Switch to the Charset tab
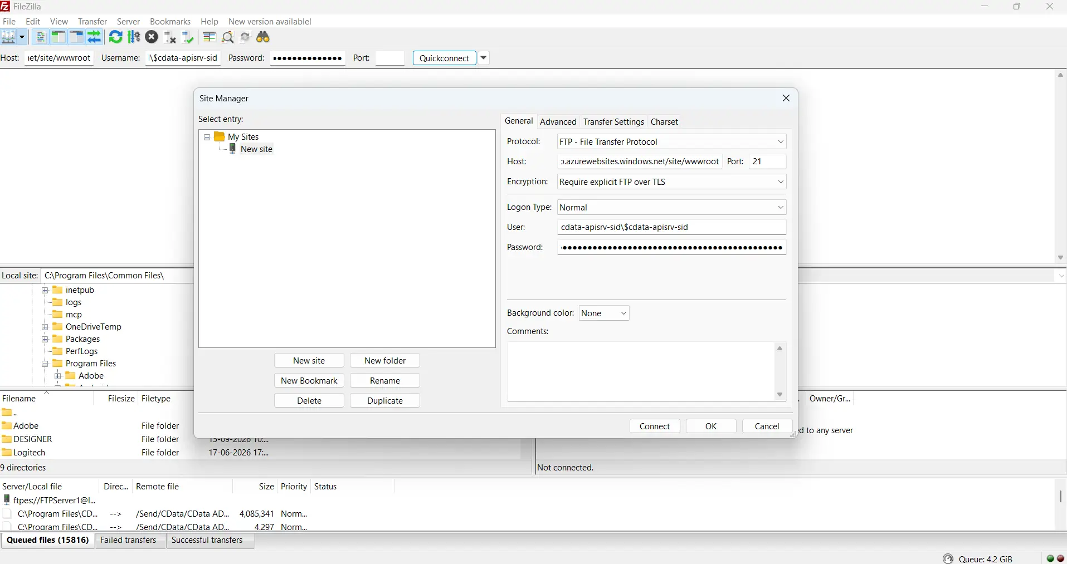The height and width of the screenshot is (564, 1067). (664, 122)
